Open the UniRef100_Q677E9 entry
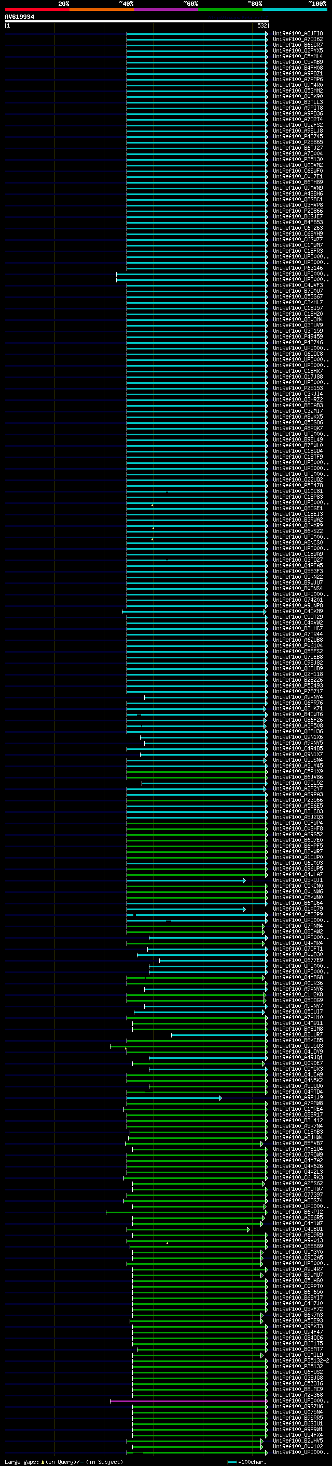This screenshot has height=1466, width=332. [x=298, y=960]
